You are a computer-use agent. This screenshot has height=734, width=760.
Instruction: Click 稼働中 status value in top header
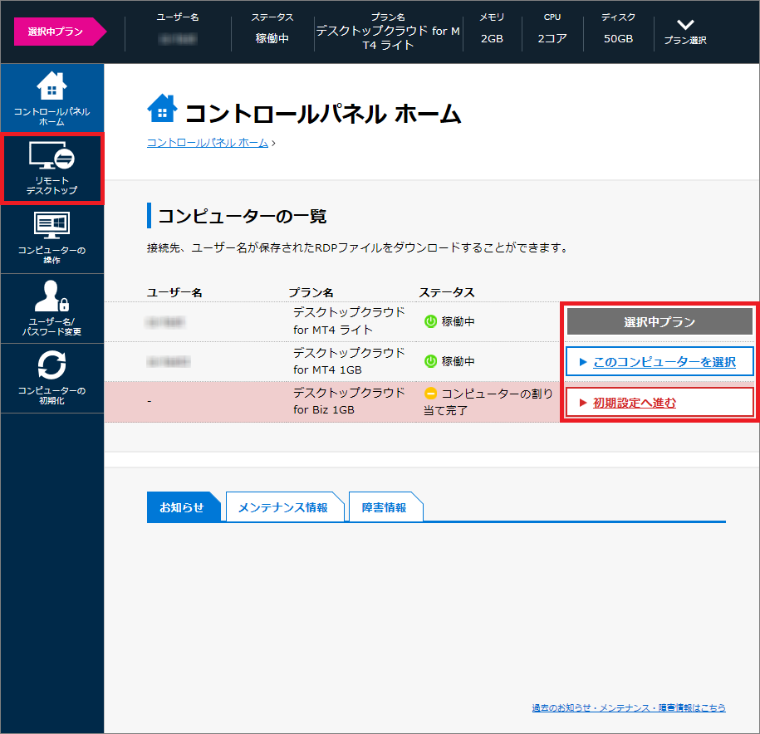tap(272, 39)
